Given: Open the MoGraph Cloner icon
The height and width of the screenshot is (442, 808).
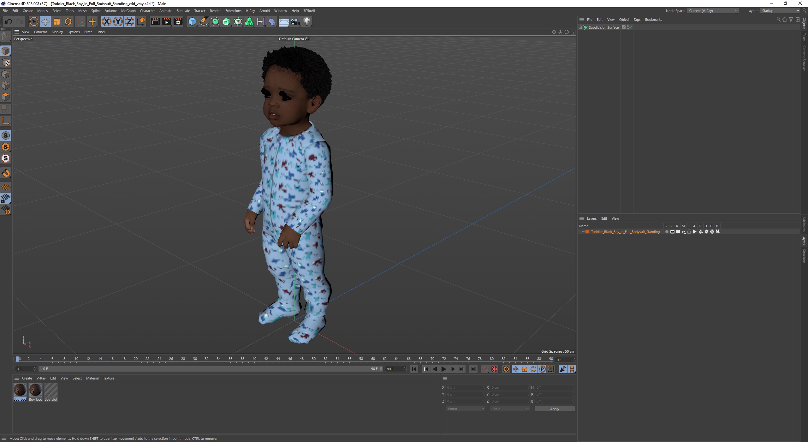Looking at the screenshot, I should 249,21.
